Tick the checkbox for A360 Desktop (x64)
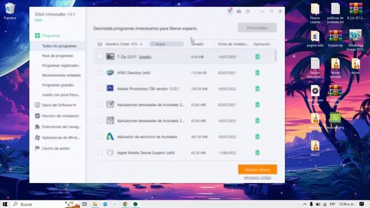370x208 pixels. (100, 73)
